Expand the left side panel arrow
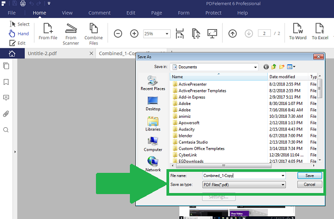 [x=15, y=152]
